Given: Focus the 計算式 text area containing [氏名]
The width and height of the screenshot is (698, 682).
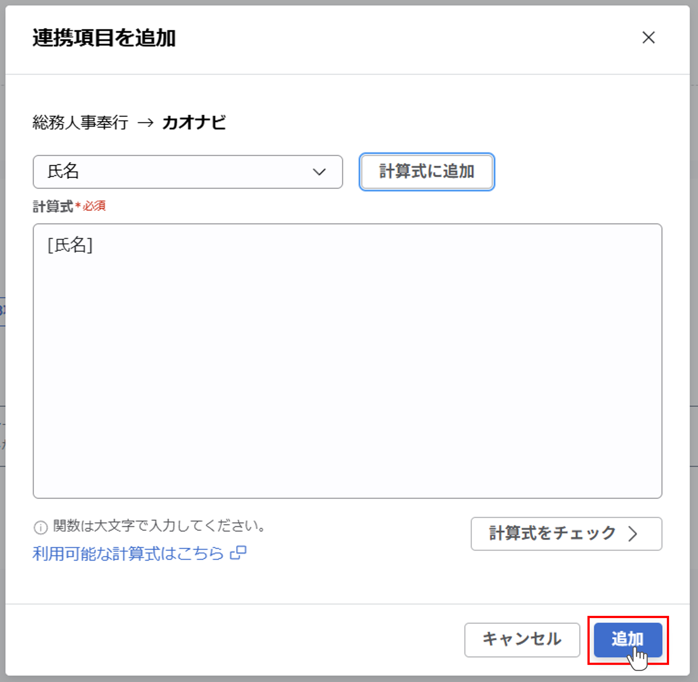Looking at the screenshot, I should click(347, 361).
